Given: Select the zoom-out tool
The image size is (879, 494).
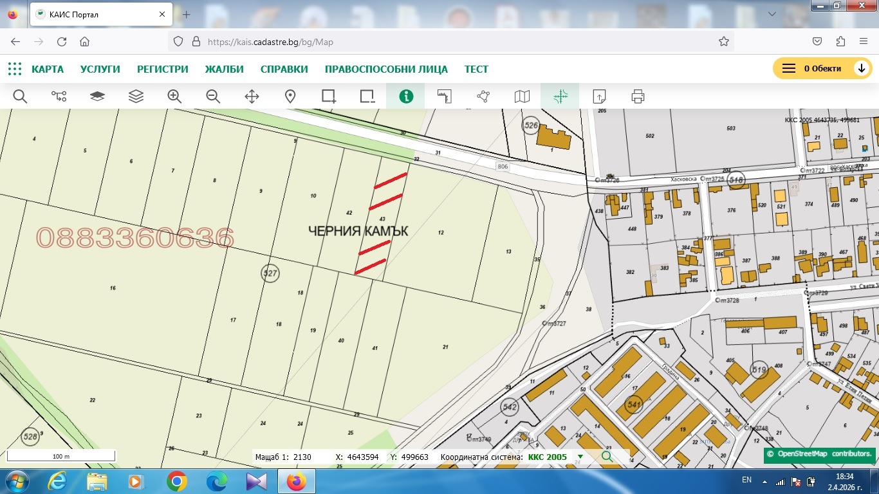Looking at the screenshot, I should [x=213, y=96].
